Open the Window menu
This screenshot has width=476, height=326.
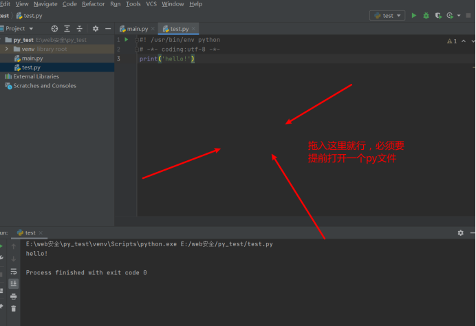click(x=173, y=4)
